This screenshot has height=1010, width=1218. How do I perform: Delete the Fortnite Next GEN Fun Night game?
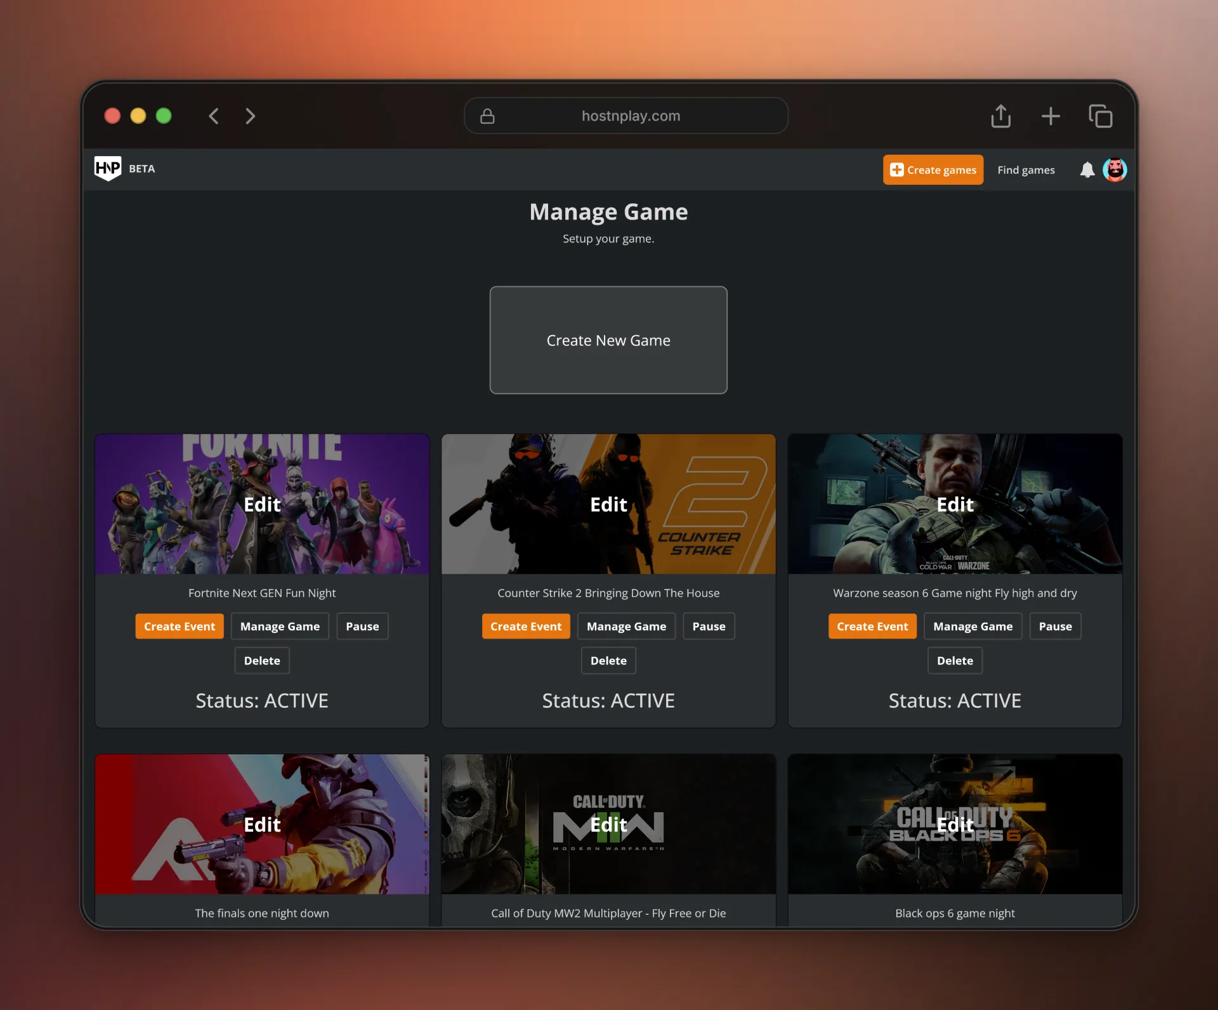coord(262,660)
